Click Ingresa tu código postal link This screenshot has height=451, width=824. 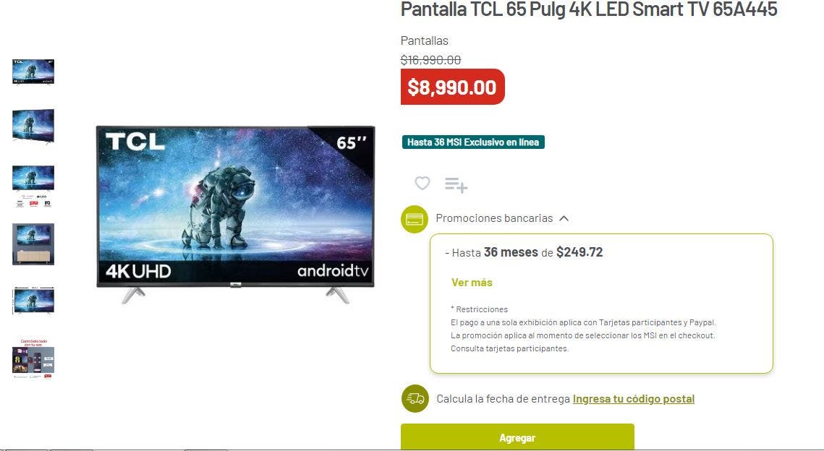633,399
